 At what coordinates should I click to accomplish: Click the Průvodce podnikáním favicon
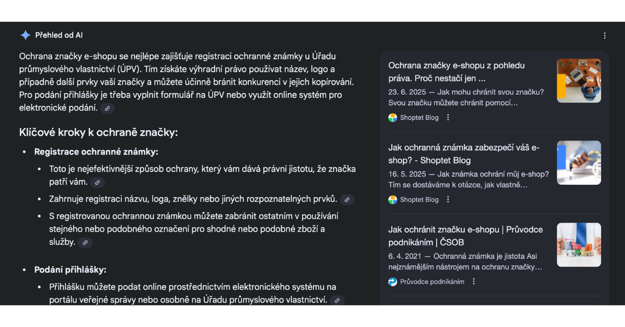[393, 282]
